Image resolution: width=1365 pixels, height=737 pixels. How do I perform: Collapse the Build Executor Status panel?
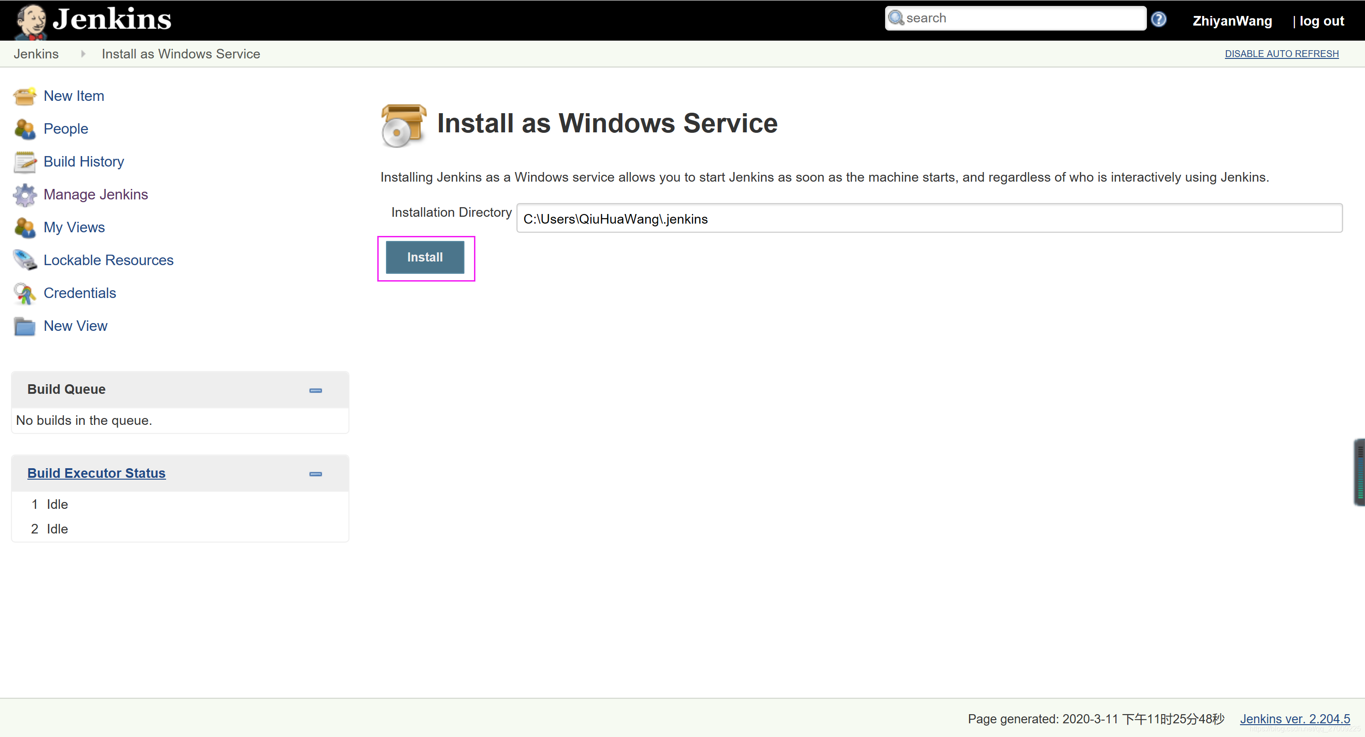pyautogui.click(x=316, y=474)
